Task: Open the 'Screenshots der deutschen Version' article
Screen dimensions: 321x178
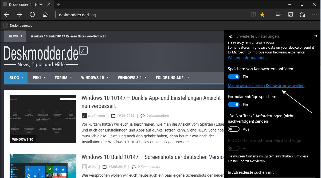Action: (153, 157)
